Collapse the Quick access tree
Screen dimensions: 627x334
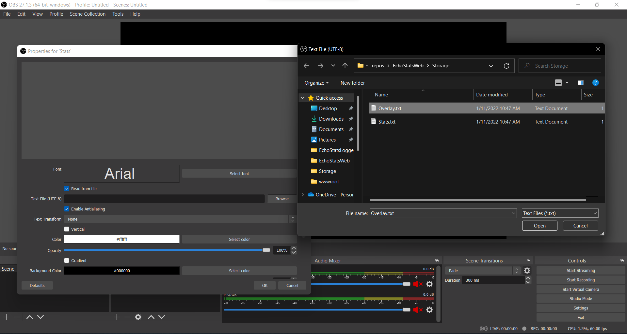[303, 98]
